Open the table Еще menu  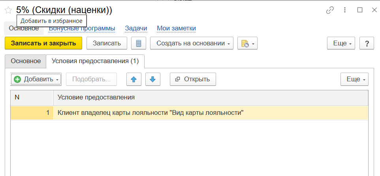click(354, 79)
